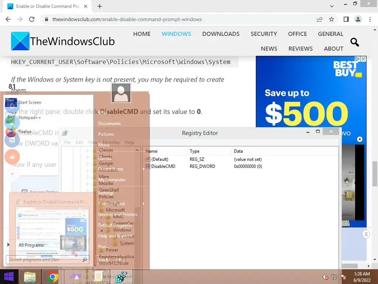
Task: Open the site search magnifier
Action: 355,42
